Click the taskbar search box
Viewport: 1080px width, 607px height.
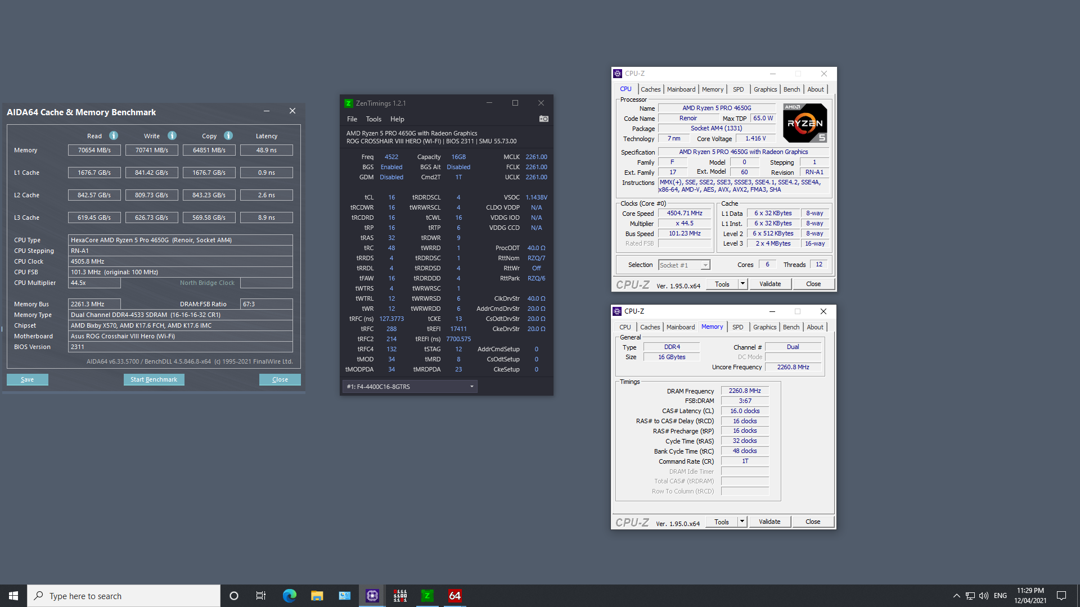click(124, 596)
